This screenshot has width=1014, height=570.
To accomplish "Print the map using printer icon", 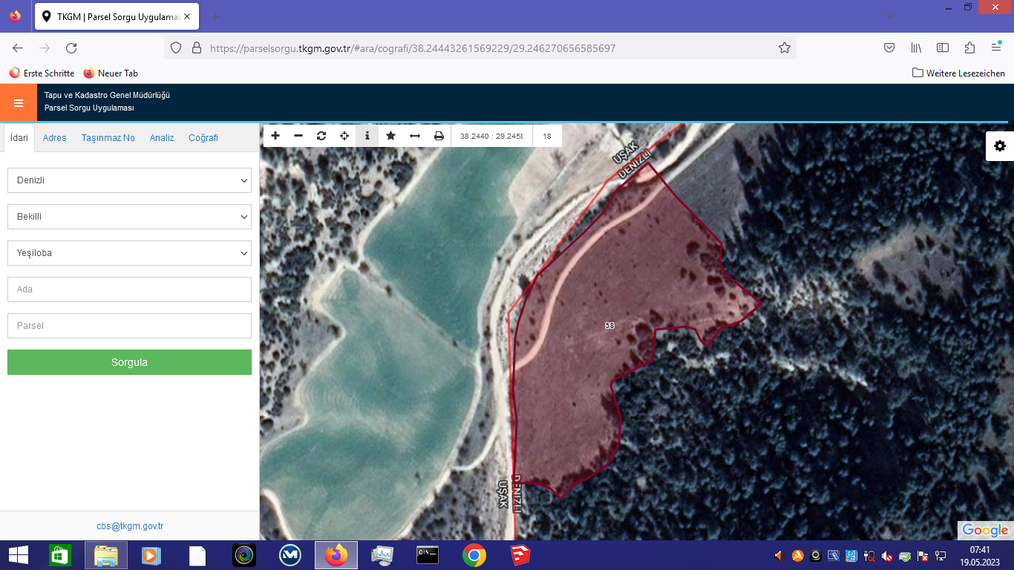I will [439, 136].
